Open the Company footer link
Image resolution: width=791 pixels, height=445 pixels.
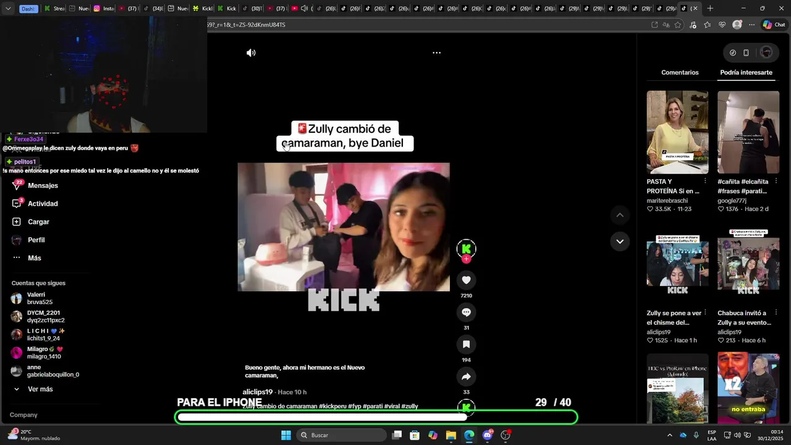coord(23,415)
